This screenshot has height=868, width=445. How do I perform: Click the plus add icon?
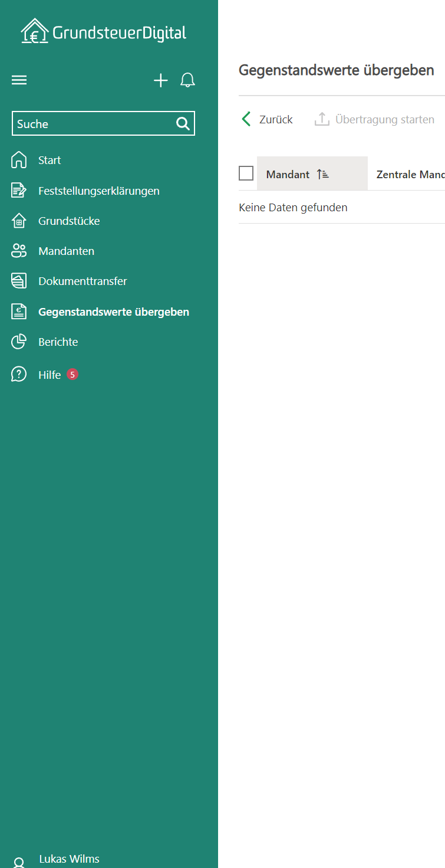click(x=161, y=81)
